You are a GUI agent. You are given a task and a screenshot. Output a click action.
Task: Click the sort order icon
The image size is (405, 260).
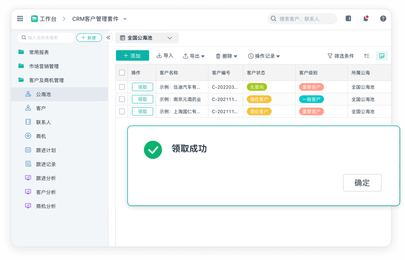coord(366,56)
